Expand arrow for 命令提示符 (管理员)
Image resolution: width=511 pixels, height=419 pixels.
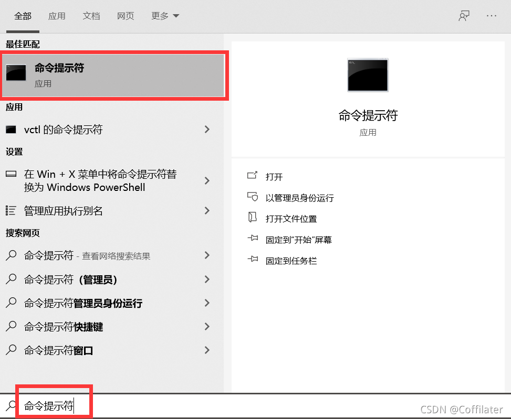(x=207, y=279)
